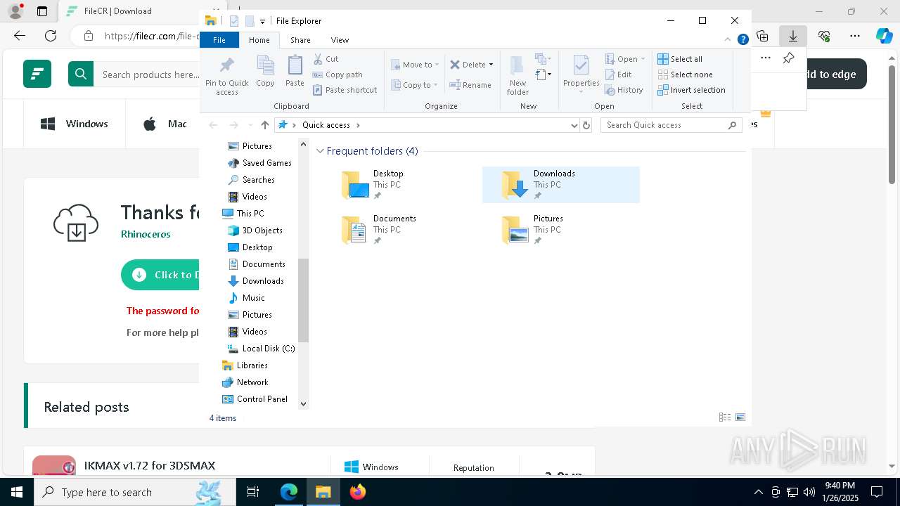Viewport: 900px width, 506px height.
Task: Click Edge page refresh button
Action: pos(51,36)
